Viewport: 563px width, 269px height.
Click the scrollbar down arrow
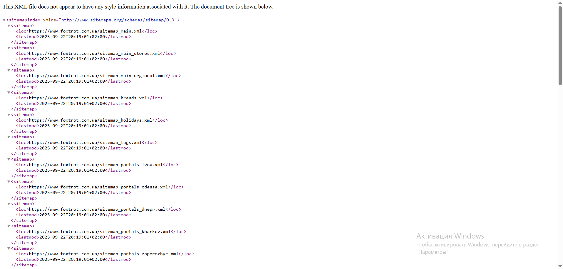[x=560, y=266]
